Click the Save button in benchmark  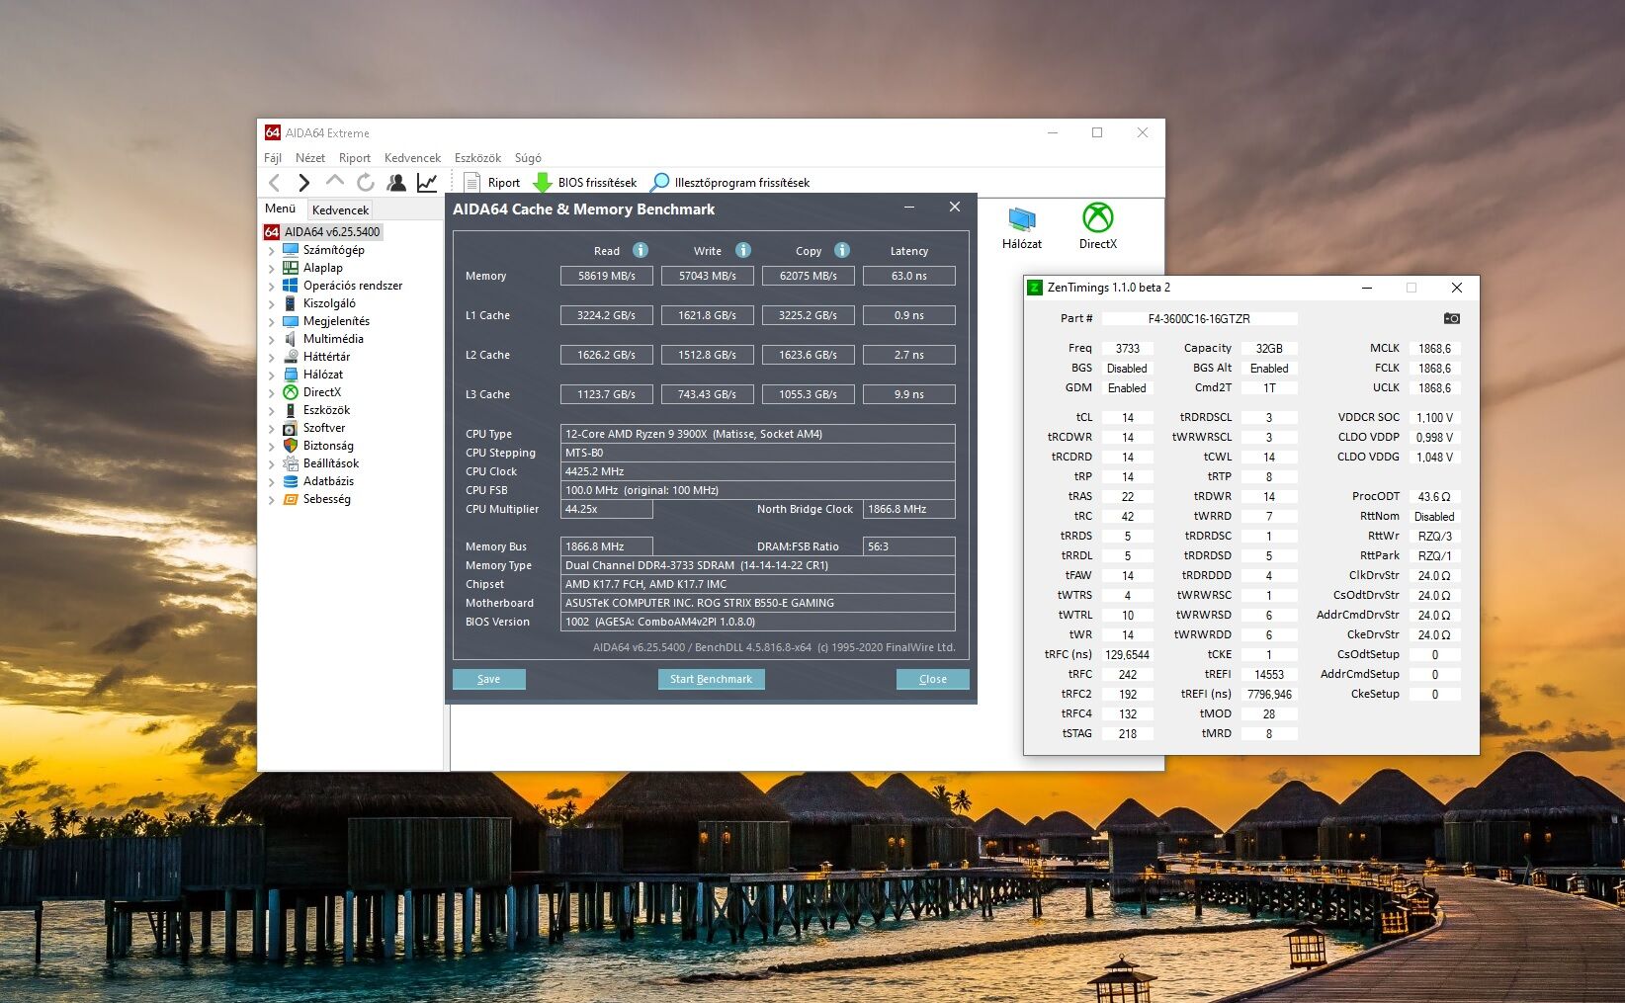pos(489,679)
